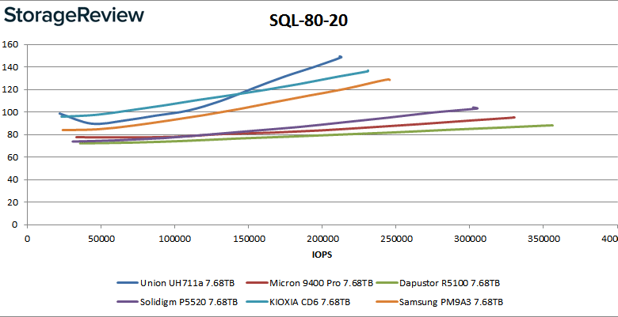Click the 350000 label on the IOPS axis
Viewport: 618px width, 317px height.
tap(543, 239)
